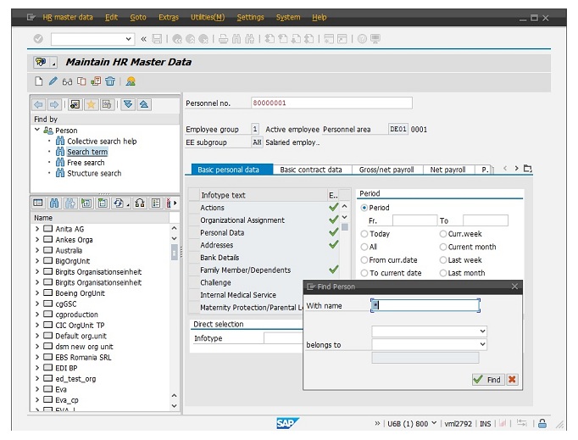578x440 pixels.
Task: Click binoculars icon next to Free search
Action: pos(60,163)
